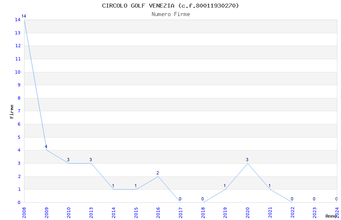This screenshot has height=220, width=341.
Task: Select year 2016 on the x-axis
Action: tap(158, 213)
